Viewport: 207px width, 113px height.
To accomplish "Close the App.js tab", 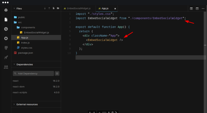I will coord(115,9).
